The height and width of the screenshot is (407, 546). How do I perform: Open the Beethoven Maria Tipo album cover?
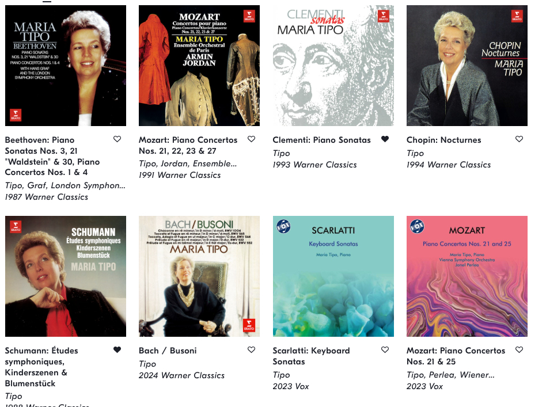66,66
